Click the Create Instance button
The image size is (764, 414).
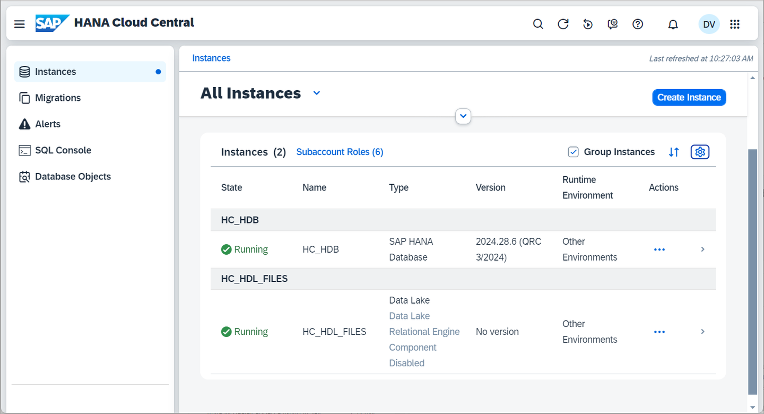pyautogui.click(x=689, y=97)
